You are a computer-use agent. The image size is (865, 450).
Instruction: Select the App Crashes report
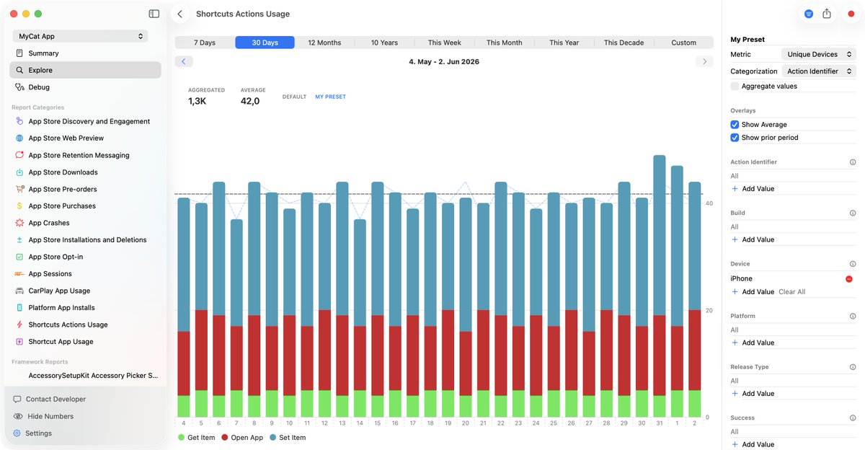pyautogui.click(x=85, y=223)
